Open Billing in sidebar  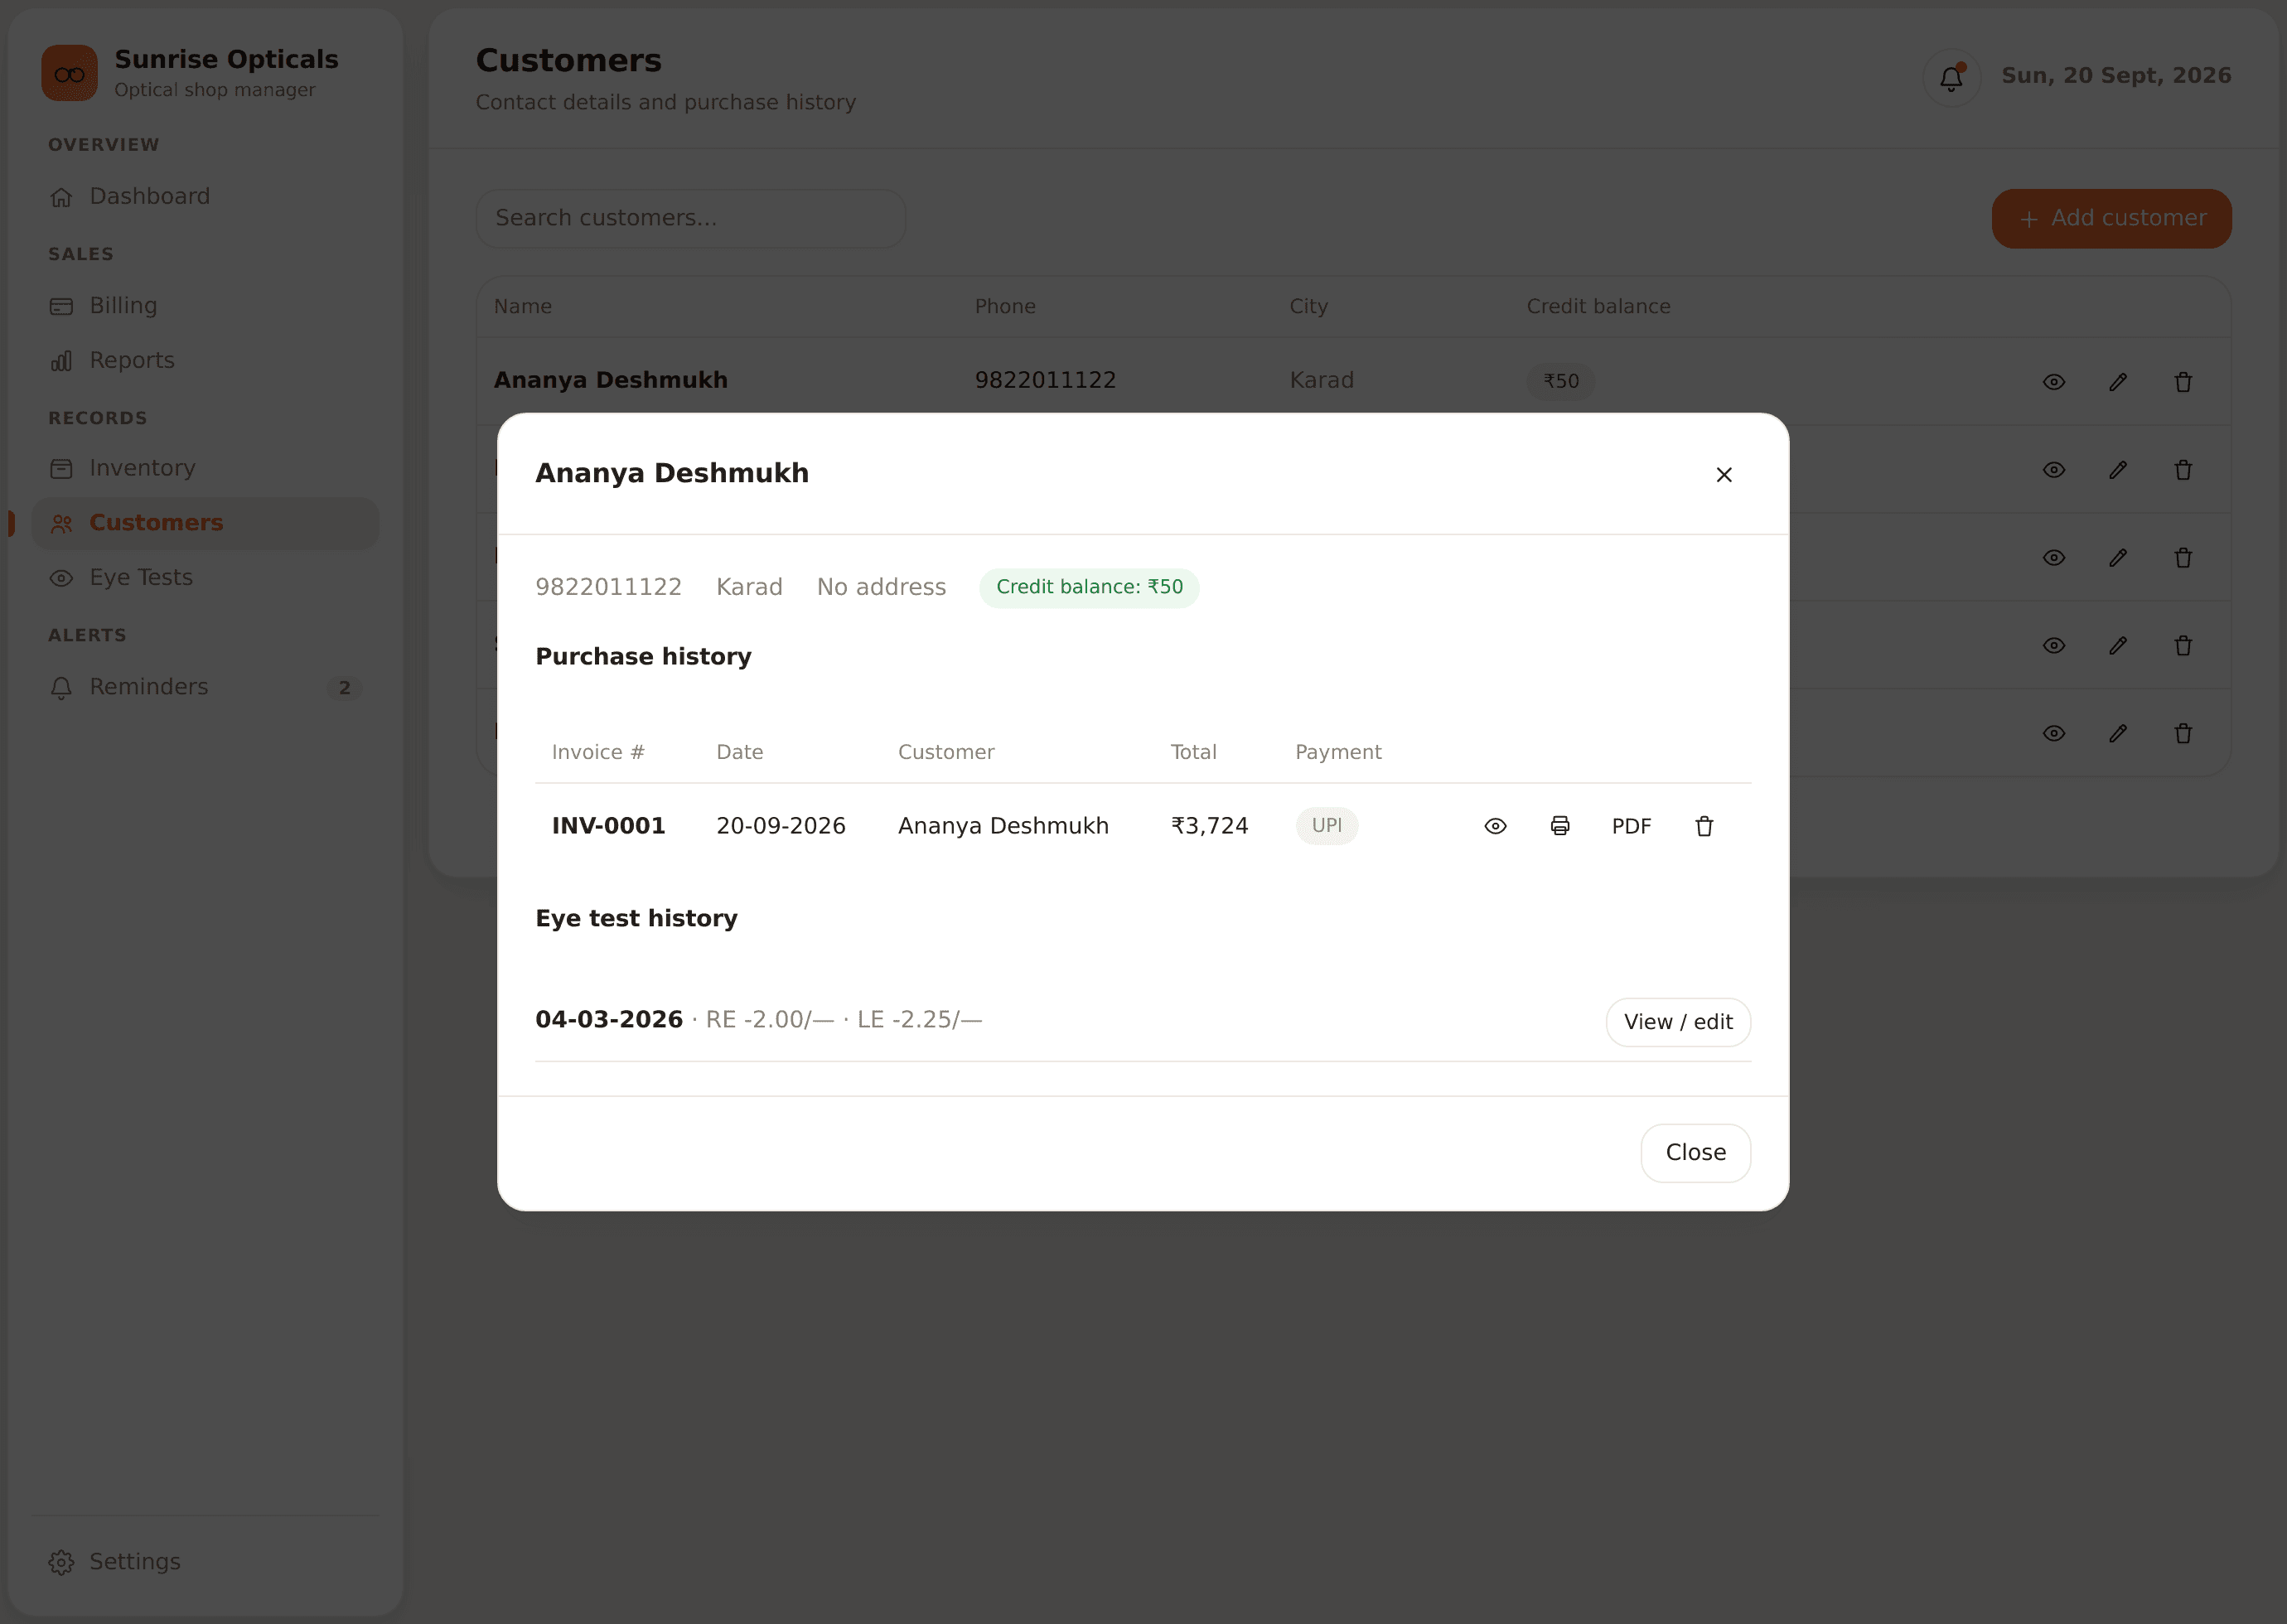205,306
